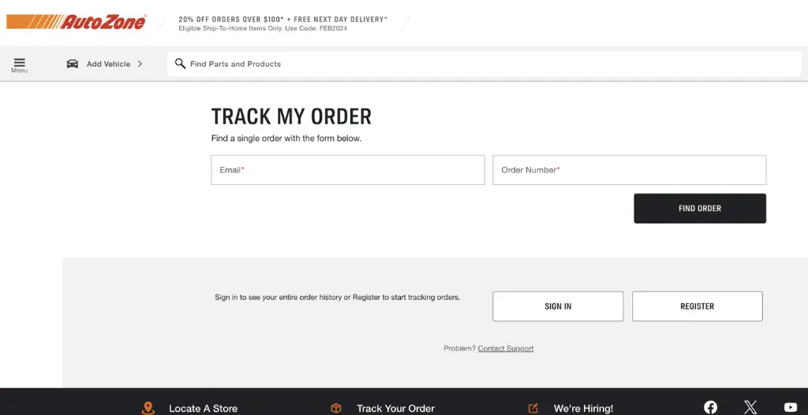Screen dimensions: 808x415
Task: Click the Sign In button
Action: pos(558,306)
